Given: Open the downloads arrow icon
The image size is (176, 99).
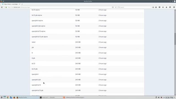Looking at the screenshot, I should [x=163, y=7].
